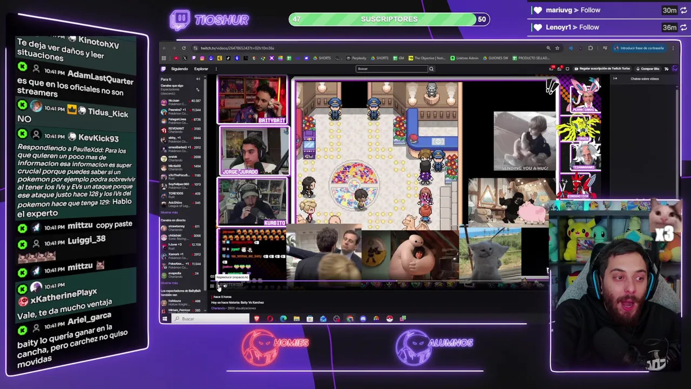Image resolution: width=691 pixels, height=389 pixels.
Task: Open orslok channel in sidebar
Action: (x=181, y=158)
